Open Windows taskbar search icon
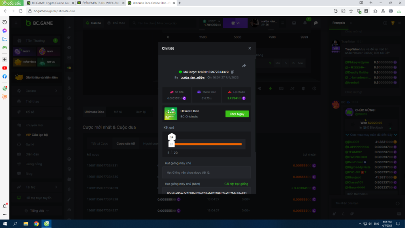This screenshot has height=228, width=405. 15,224
